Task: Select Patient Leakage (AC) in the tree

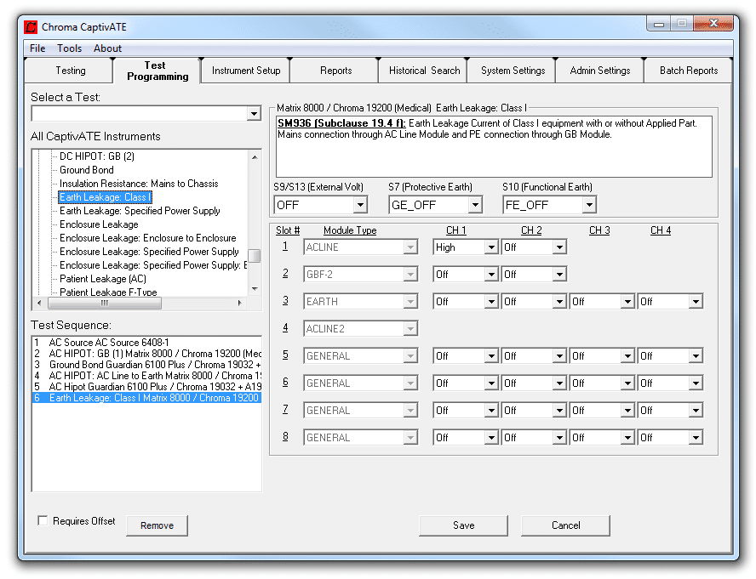Action: click(x=103, y=279)
